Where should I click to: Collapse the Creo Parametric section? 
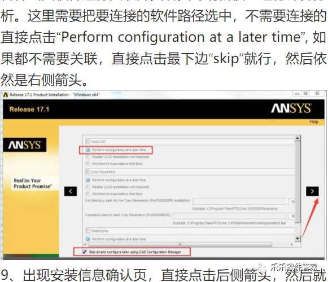click(x=88, y=171)
